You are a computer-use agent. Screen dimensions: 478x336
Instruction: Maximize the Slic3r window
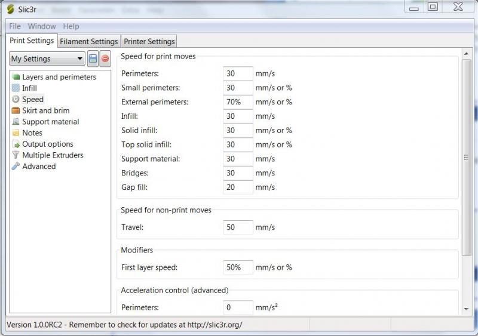(x=433, y=7)
